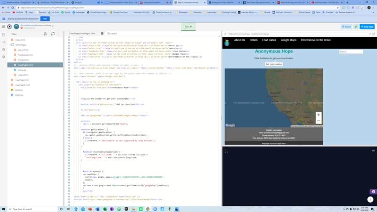Click the dark square icon beside file path
377x212 pixels.
click(102, 33)
